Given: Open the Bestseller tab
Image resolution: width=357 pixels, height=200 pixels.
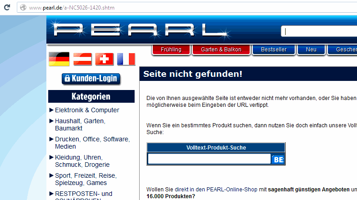Looking at the screenshot, I should [274, 50].
